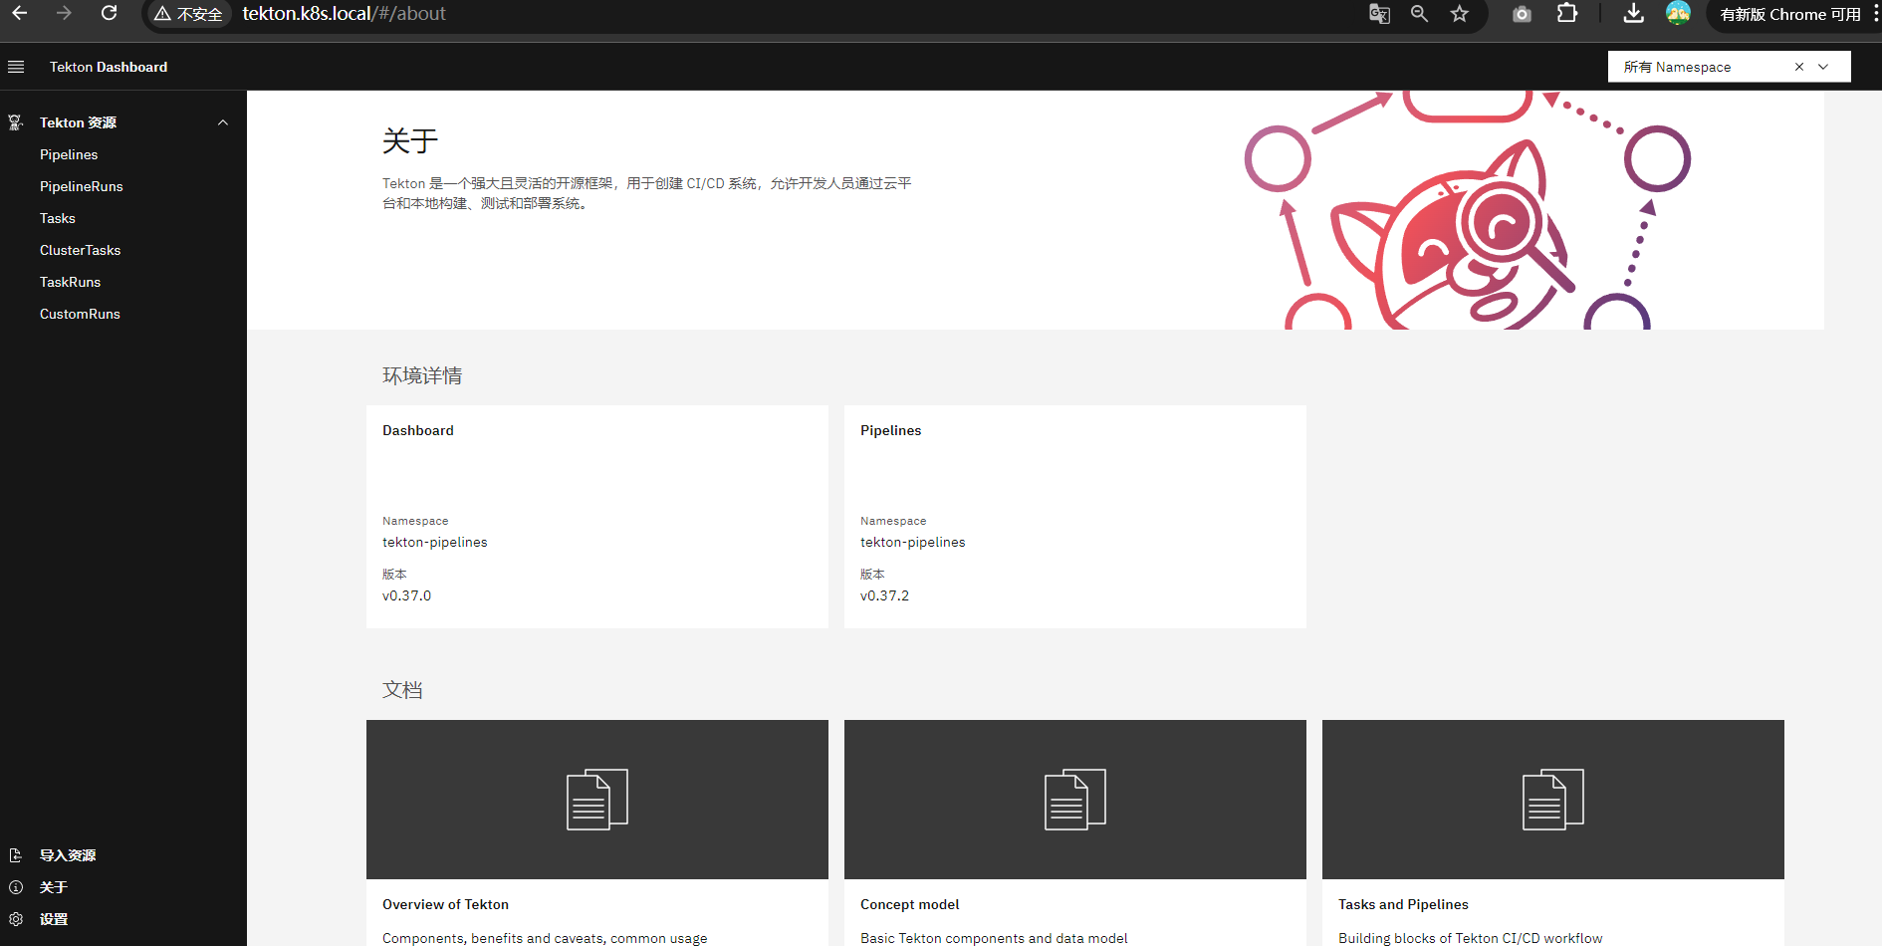Viewport: 1882px width, 946px height.
Task: Click the Tekton Dashboard header title
Action: tap(109, 67)
